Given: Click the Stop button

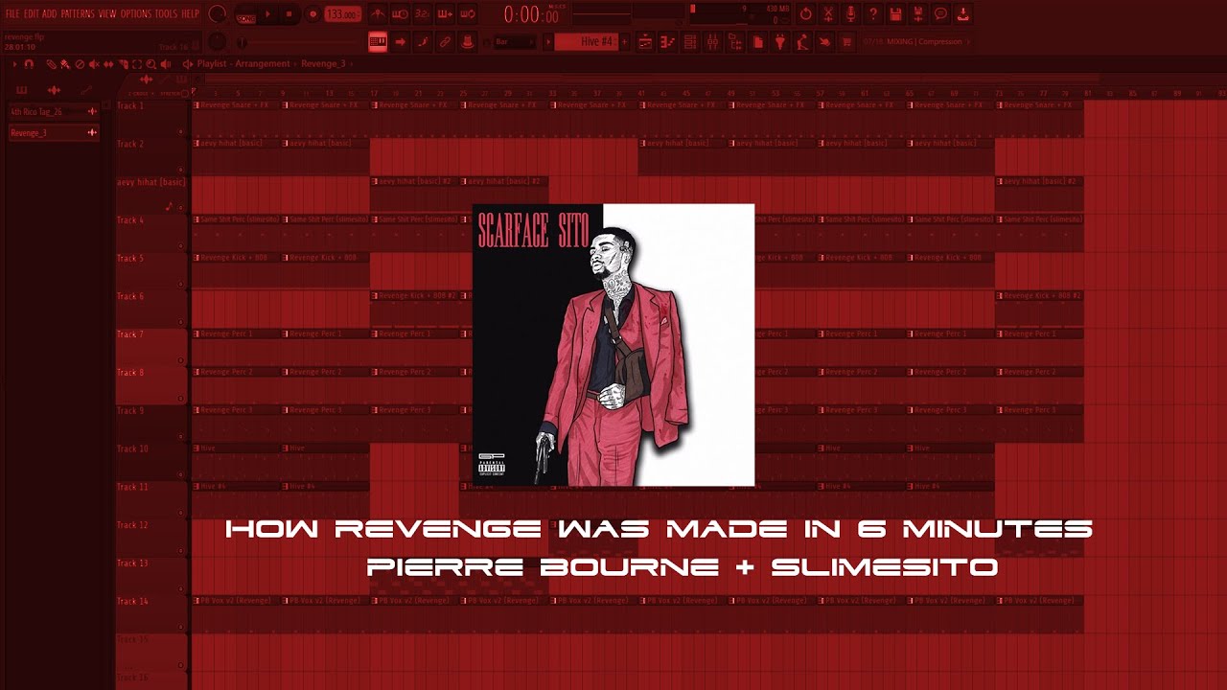Looking at the screenshot, I should click(x=289, y=14).
